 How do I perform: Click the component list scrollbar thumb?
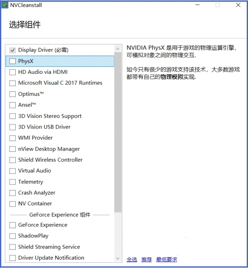(x=118, y=132)
